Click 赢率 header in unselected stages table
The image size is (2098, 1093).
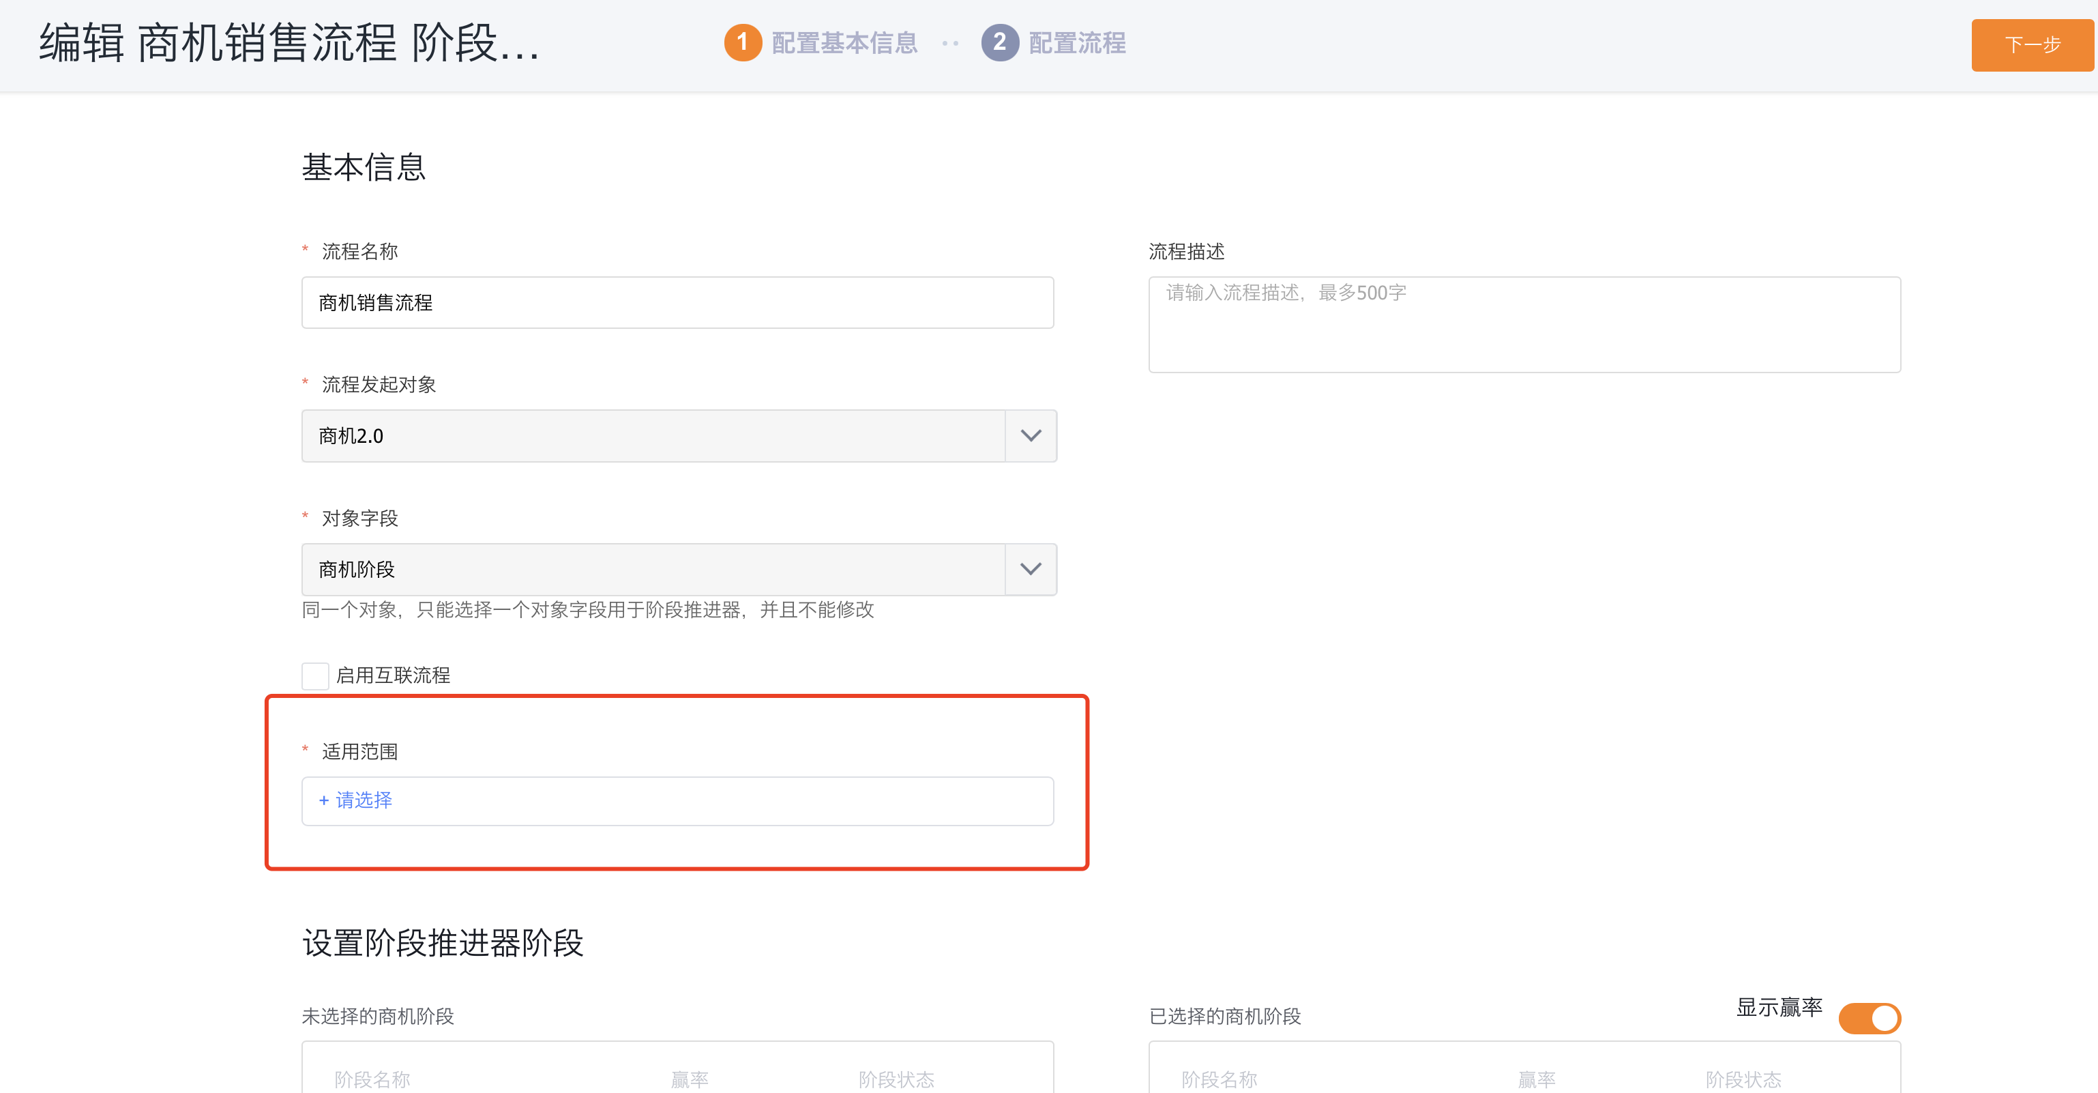690,1079
